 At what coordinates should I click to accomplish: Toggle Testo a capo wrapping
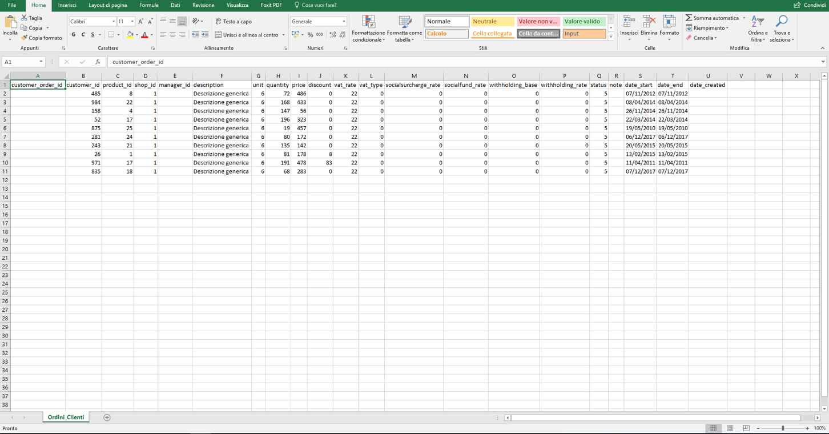[x=234, y=22]
